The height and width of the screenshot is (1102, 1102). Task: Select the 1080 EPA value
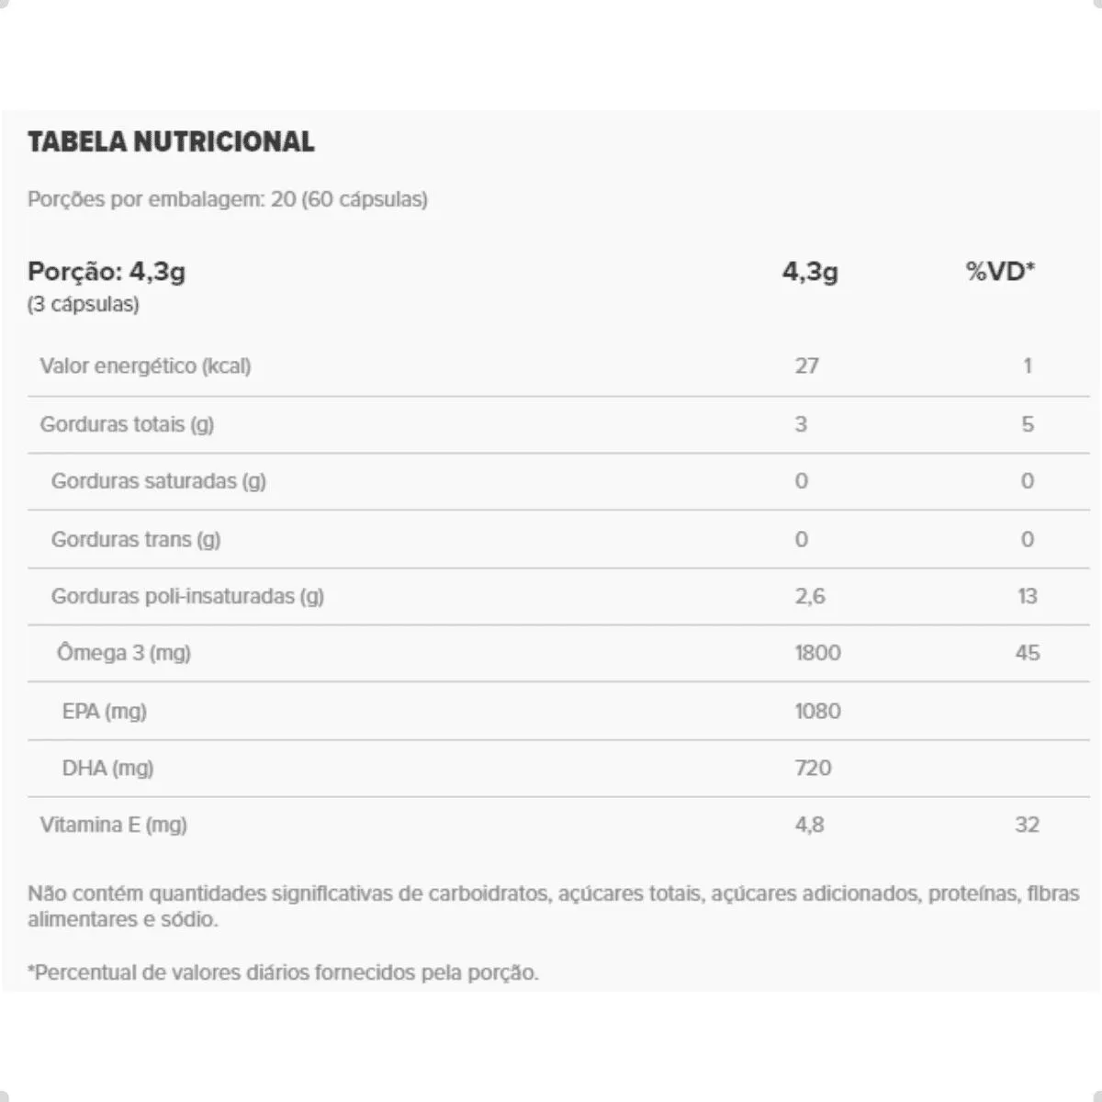[817, 711]
